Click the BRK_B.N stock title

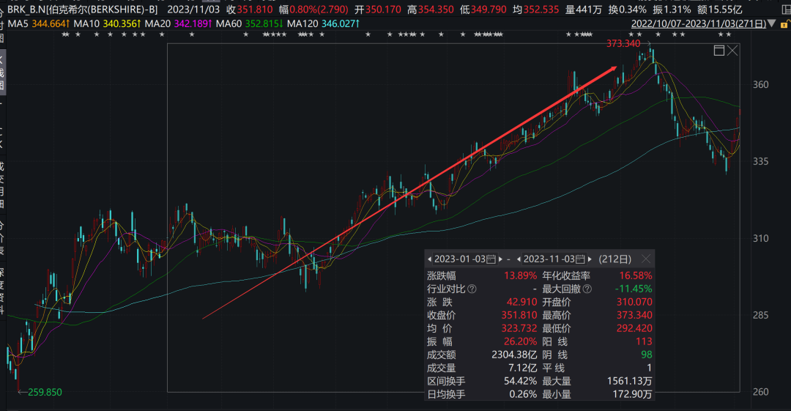point(82,10)
